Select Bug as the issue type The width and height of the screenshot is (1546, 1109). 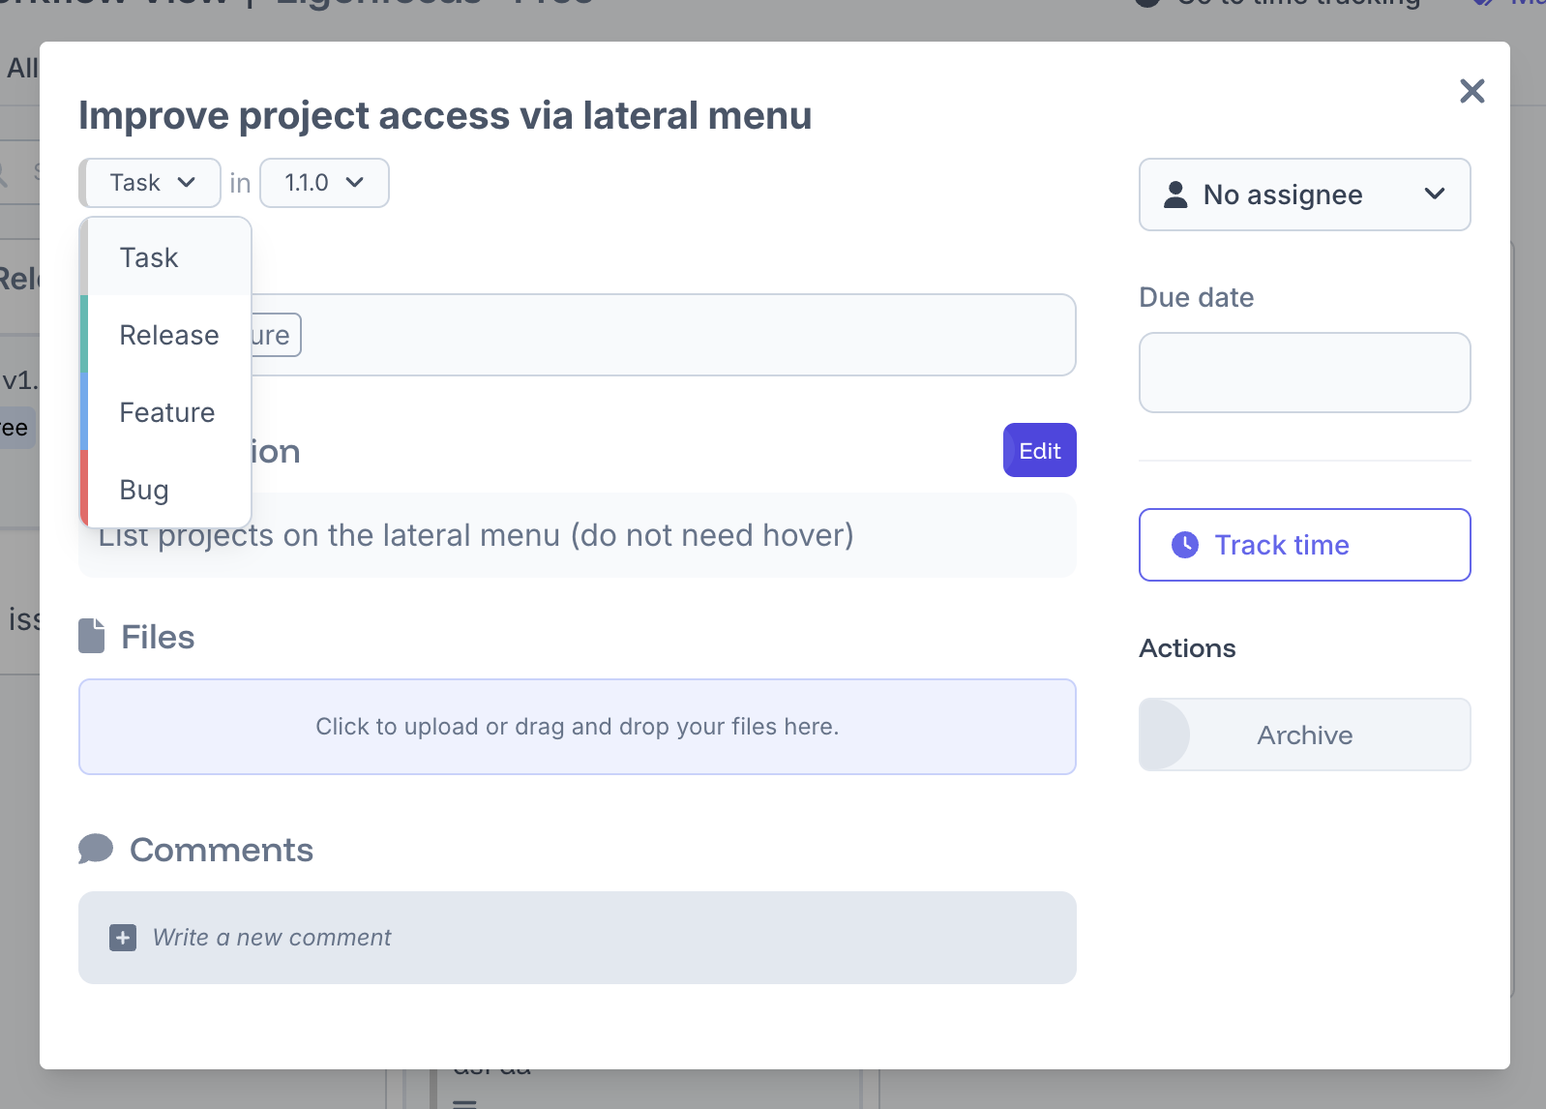(x=144, y=490)
